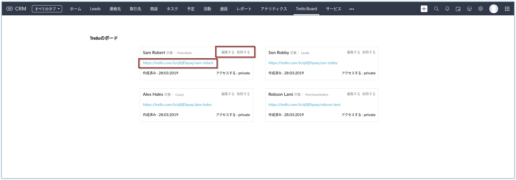Click the Son Robby board title
Viewport: 516px width, 180px height.
click(279, 52)
